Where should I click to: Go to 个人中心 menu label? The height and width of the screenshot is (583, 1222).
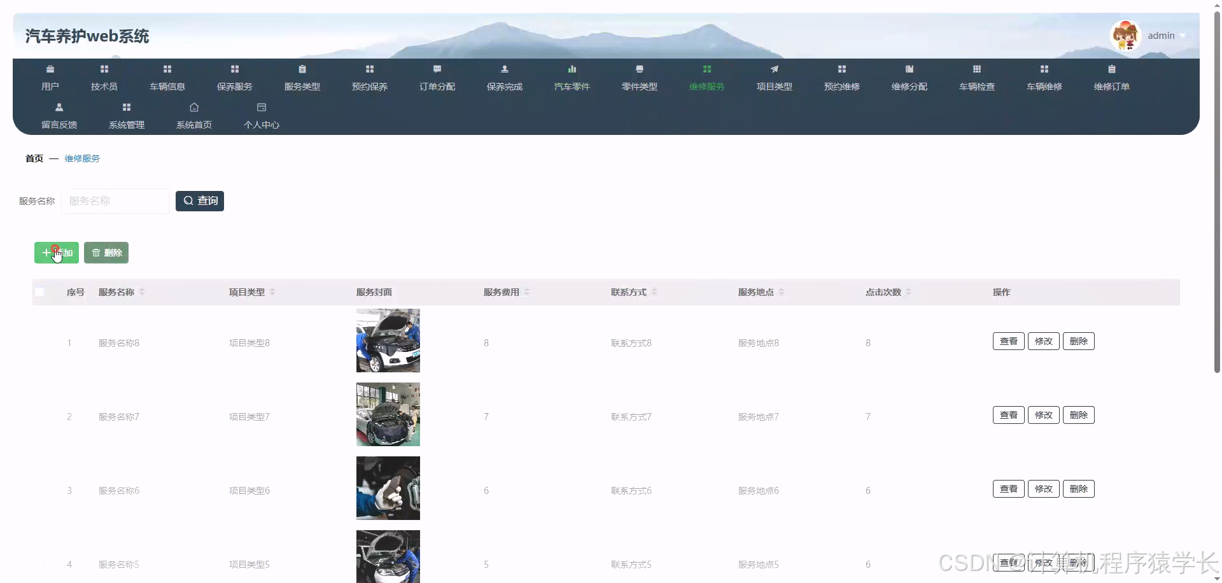click(262, 125)
